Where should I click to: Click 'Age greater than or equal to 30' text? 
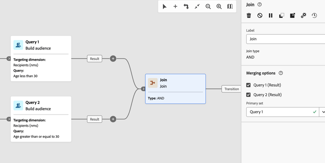tap(36, 137)
